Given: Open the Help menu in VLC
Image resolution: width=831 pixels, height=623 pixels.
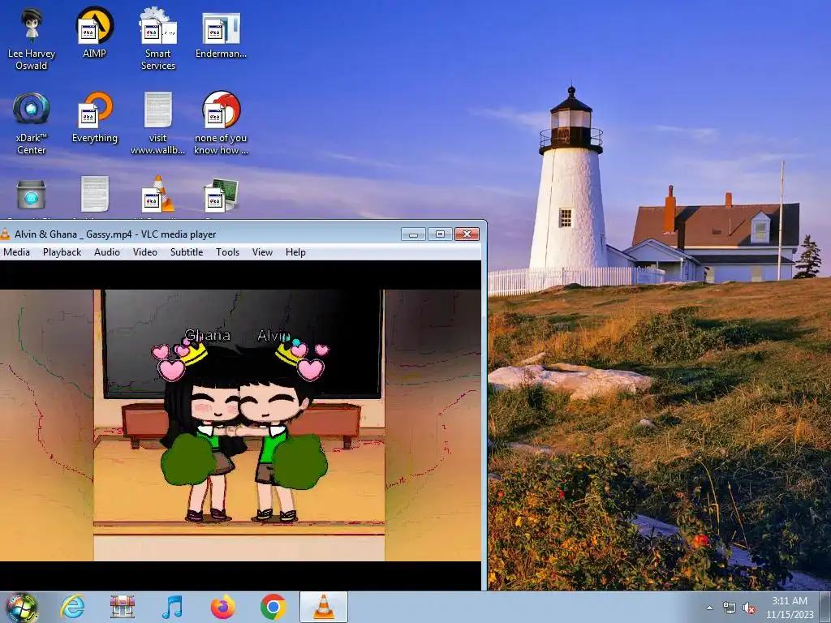Looking at the screenshot, I should coord(295,252).
